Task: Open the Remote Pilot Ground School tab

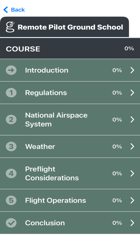Action: [x=64, y=27]
